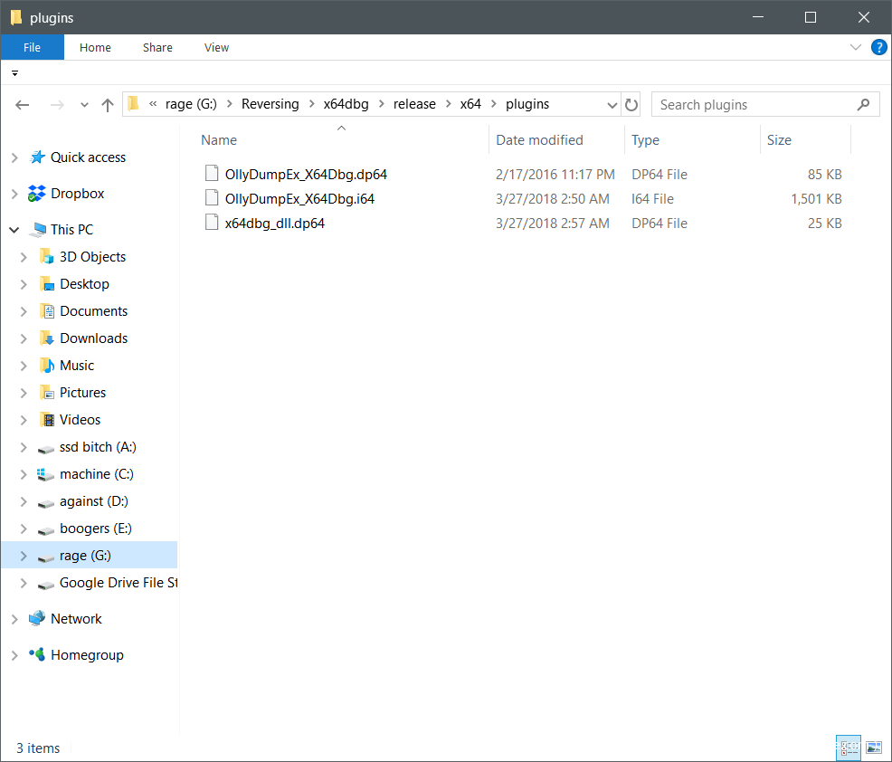The height and width of the screenshot is (762, 892).
Task: Select the OllyDumpEx_X64Dbg.i64 file
Action: click(x=299, y=198)
